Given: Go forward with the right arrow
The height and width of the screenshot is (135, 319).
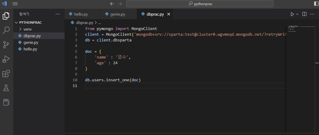Looking at the screenshot, I should click(x=120, y=4).
